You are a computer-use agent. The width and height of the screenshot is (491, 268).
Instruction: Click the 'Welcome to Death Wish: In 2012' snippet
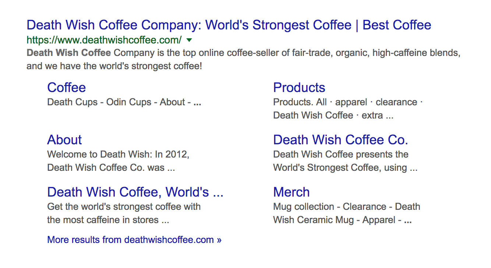pos(119,155)
